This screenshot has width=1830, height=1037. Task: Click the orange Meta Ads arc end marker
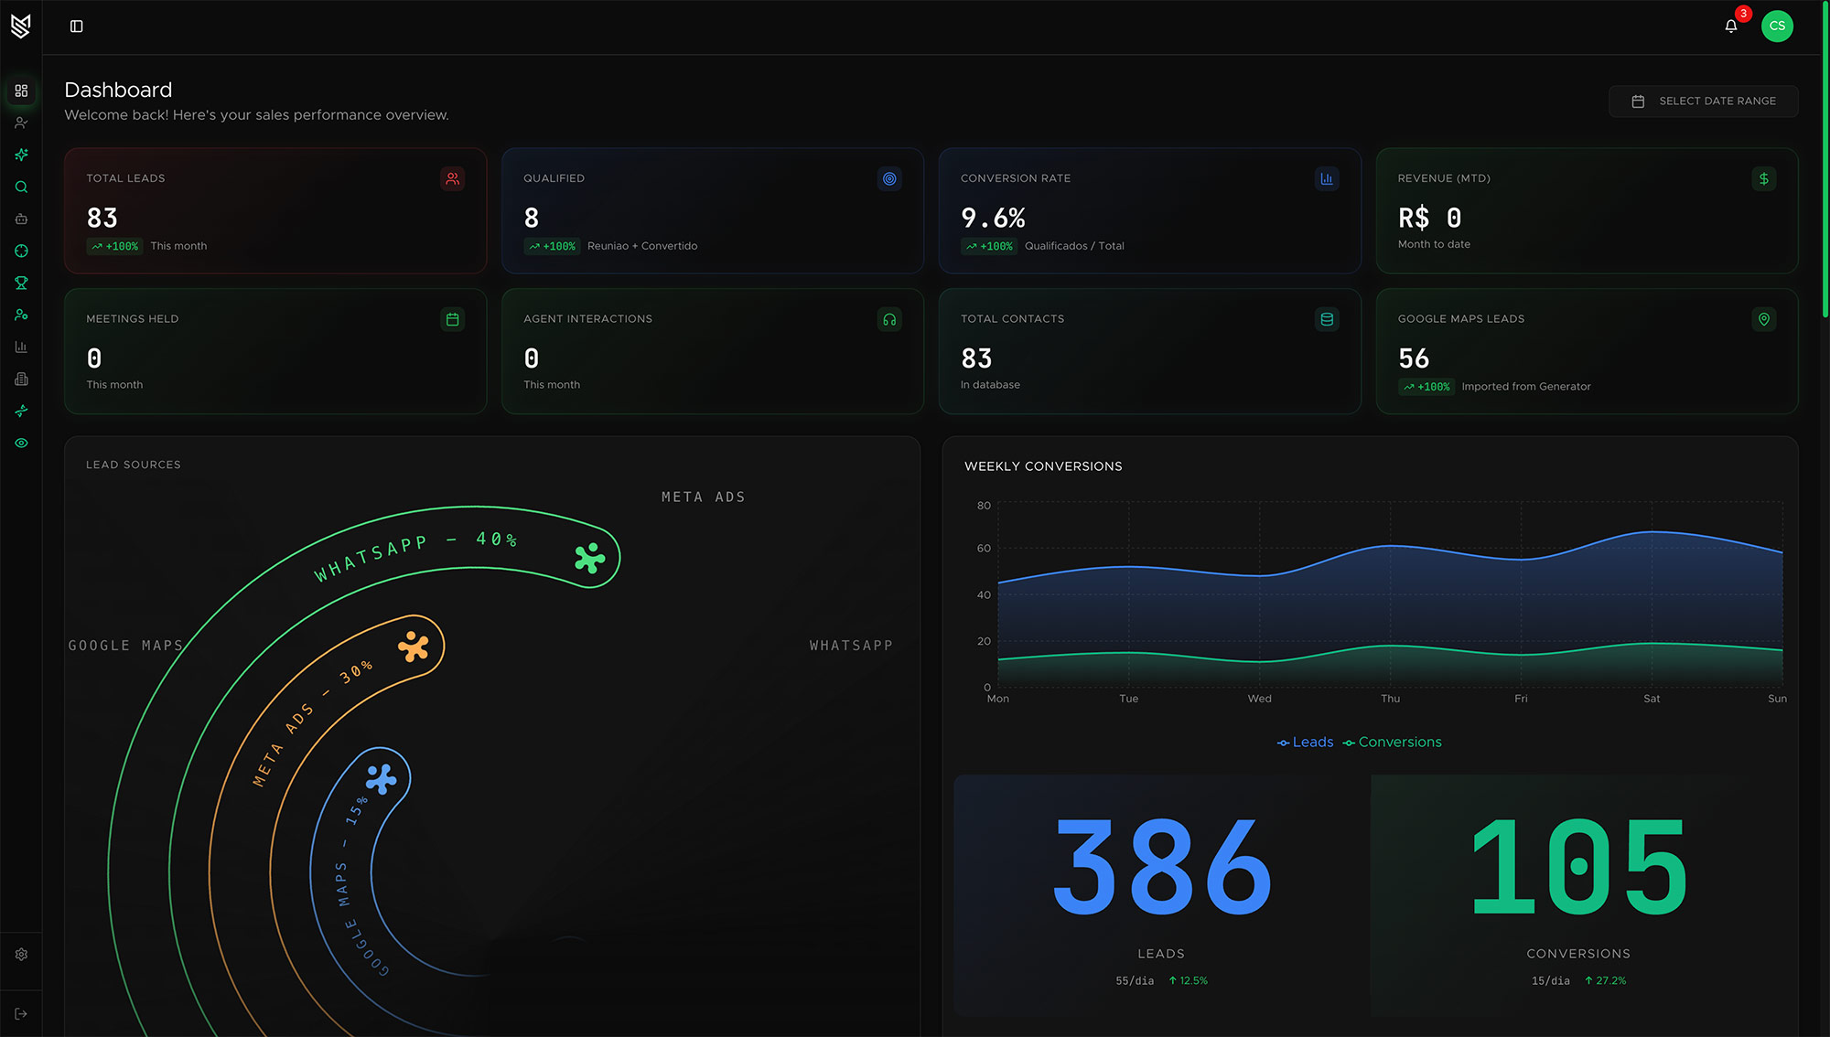[414, 646]
